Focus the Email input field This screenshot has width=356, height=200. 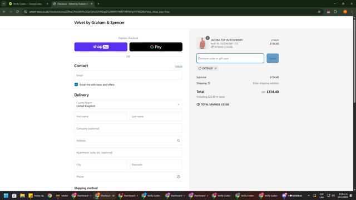[128, 76]
